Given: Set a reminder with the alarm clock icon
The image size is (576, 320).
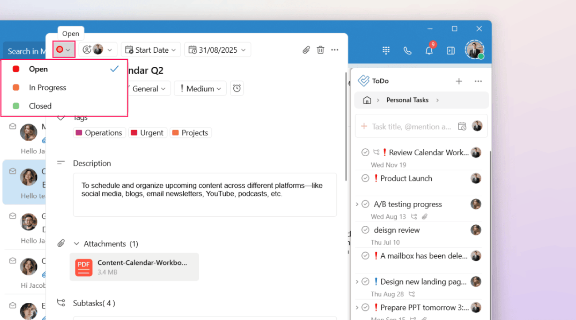Looking at the screenshot, I should (x=237, y=89).
